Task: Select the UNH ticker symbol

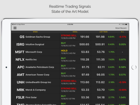Action: (x=21, y=82)
